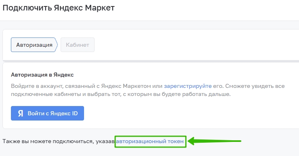This screenshot has height=156, width=299.
Task: Click the empty area right of the Кабинет step
Action: coord(196,45)
